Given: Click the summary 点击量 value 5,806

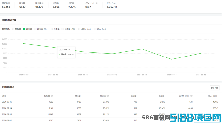Looking at the screenshot, I should 56,7.
